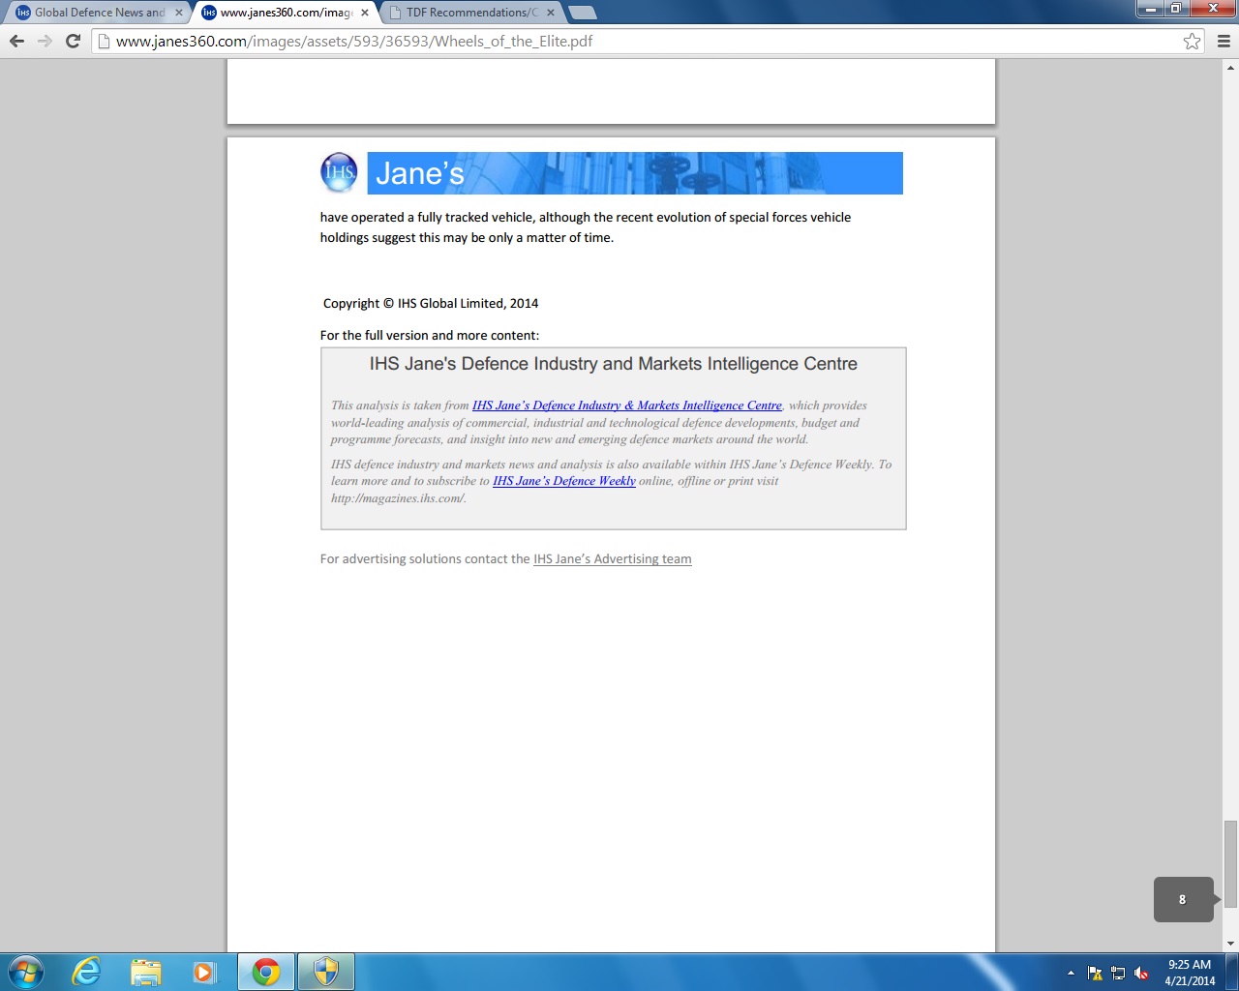Bookmark this page with the star icon
Screen dimensions: 1239x991
1192,41
